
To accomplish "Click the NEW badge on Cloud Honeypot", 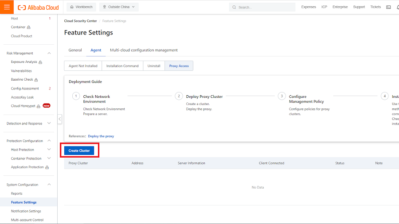I will click(46, 106).
